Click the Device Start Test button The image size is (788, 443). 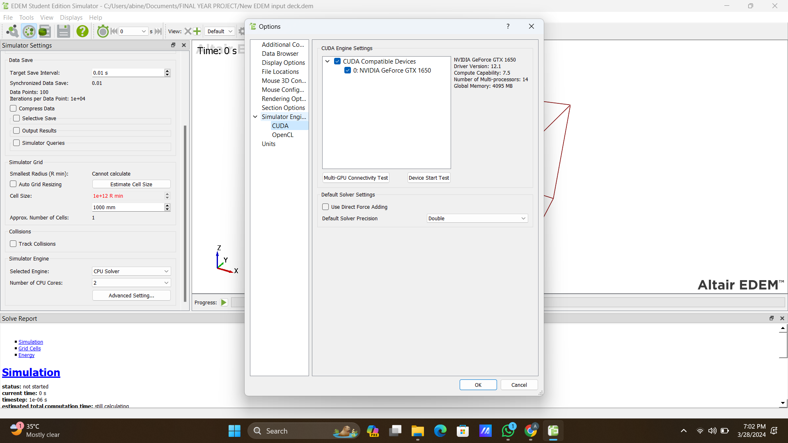[428, 178]
